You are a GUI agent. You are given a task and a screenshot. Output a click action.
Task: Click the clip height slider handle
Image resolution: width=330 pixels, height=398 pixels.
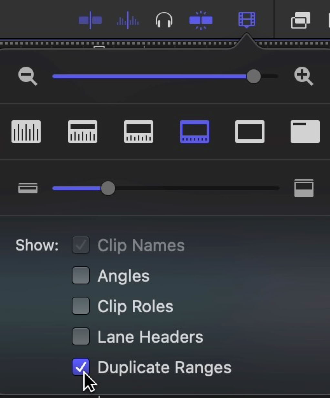(x=108, y=188)
